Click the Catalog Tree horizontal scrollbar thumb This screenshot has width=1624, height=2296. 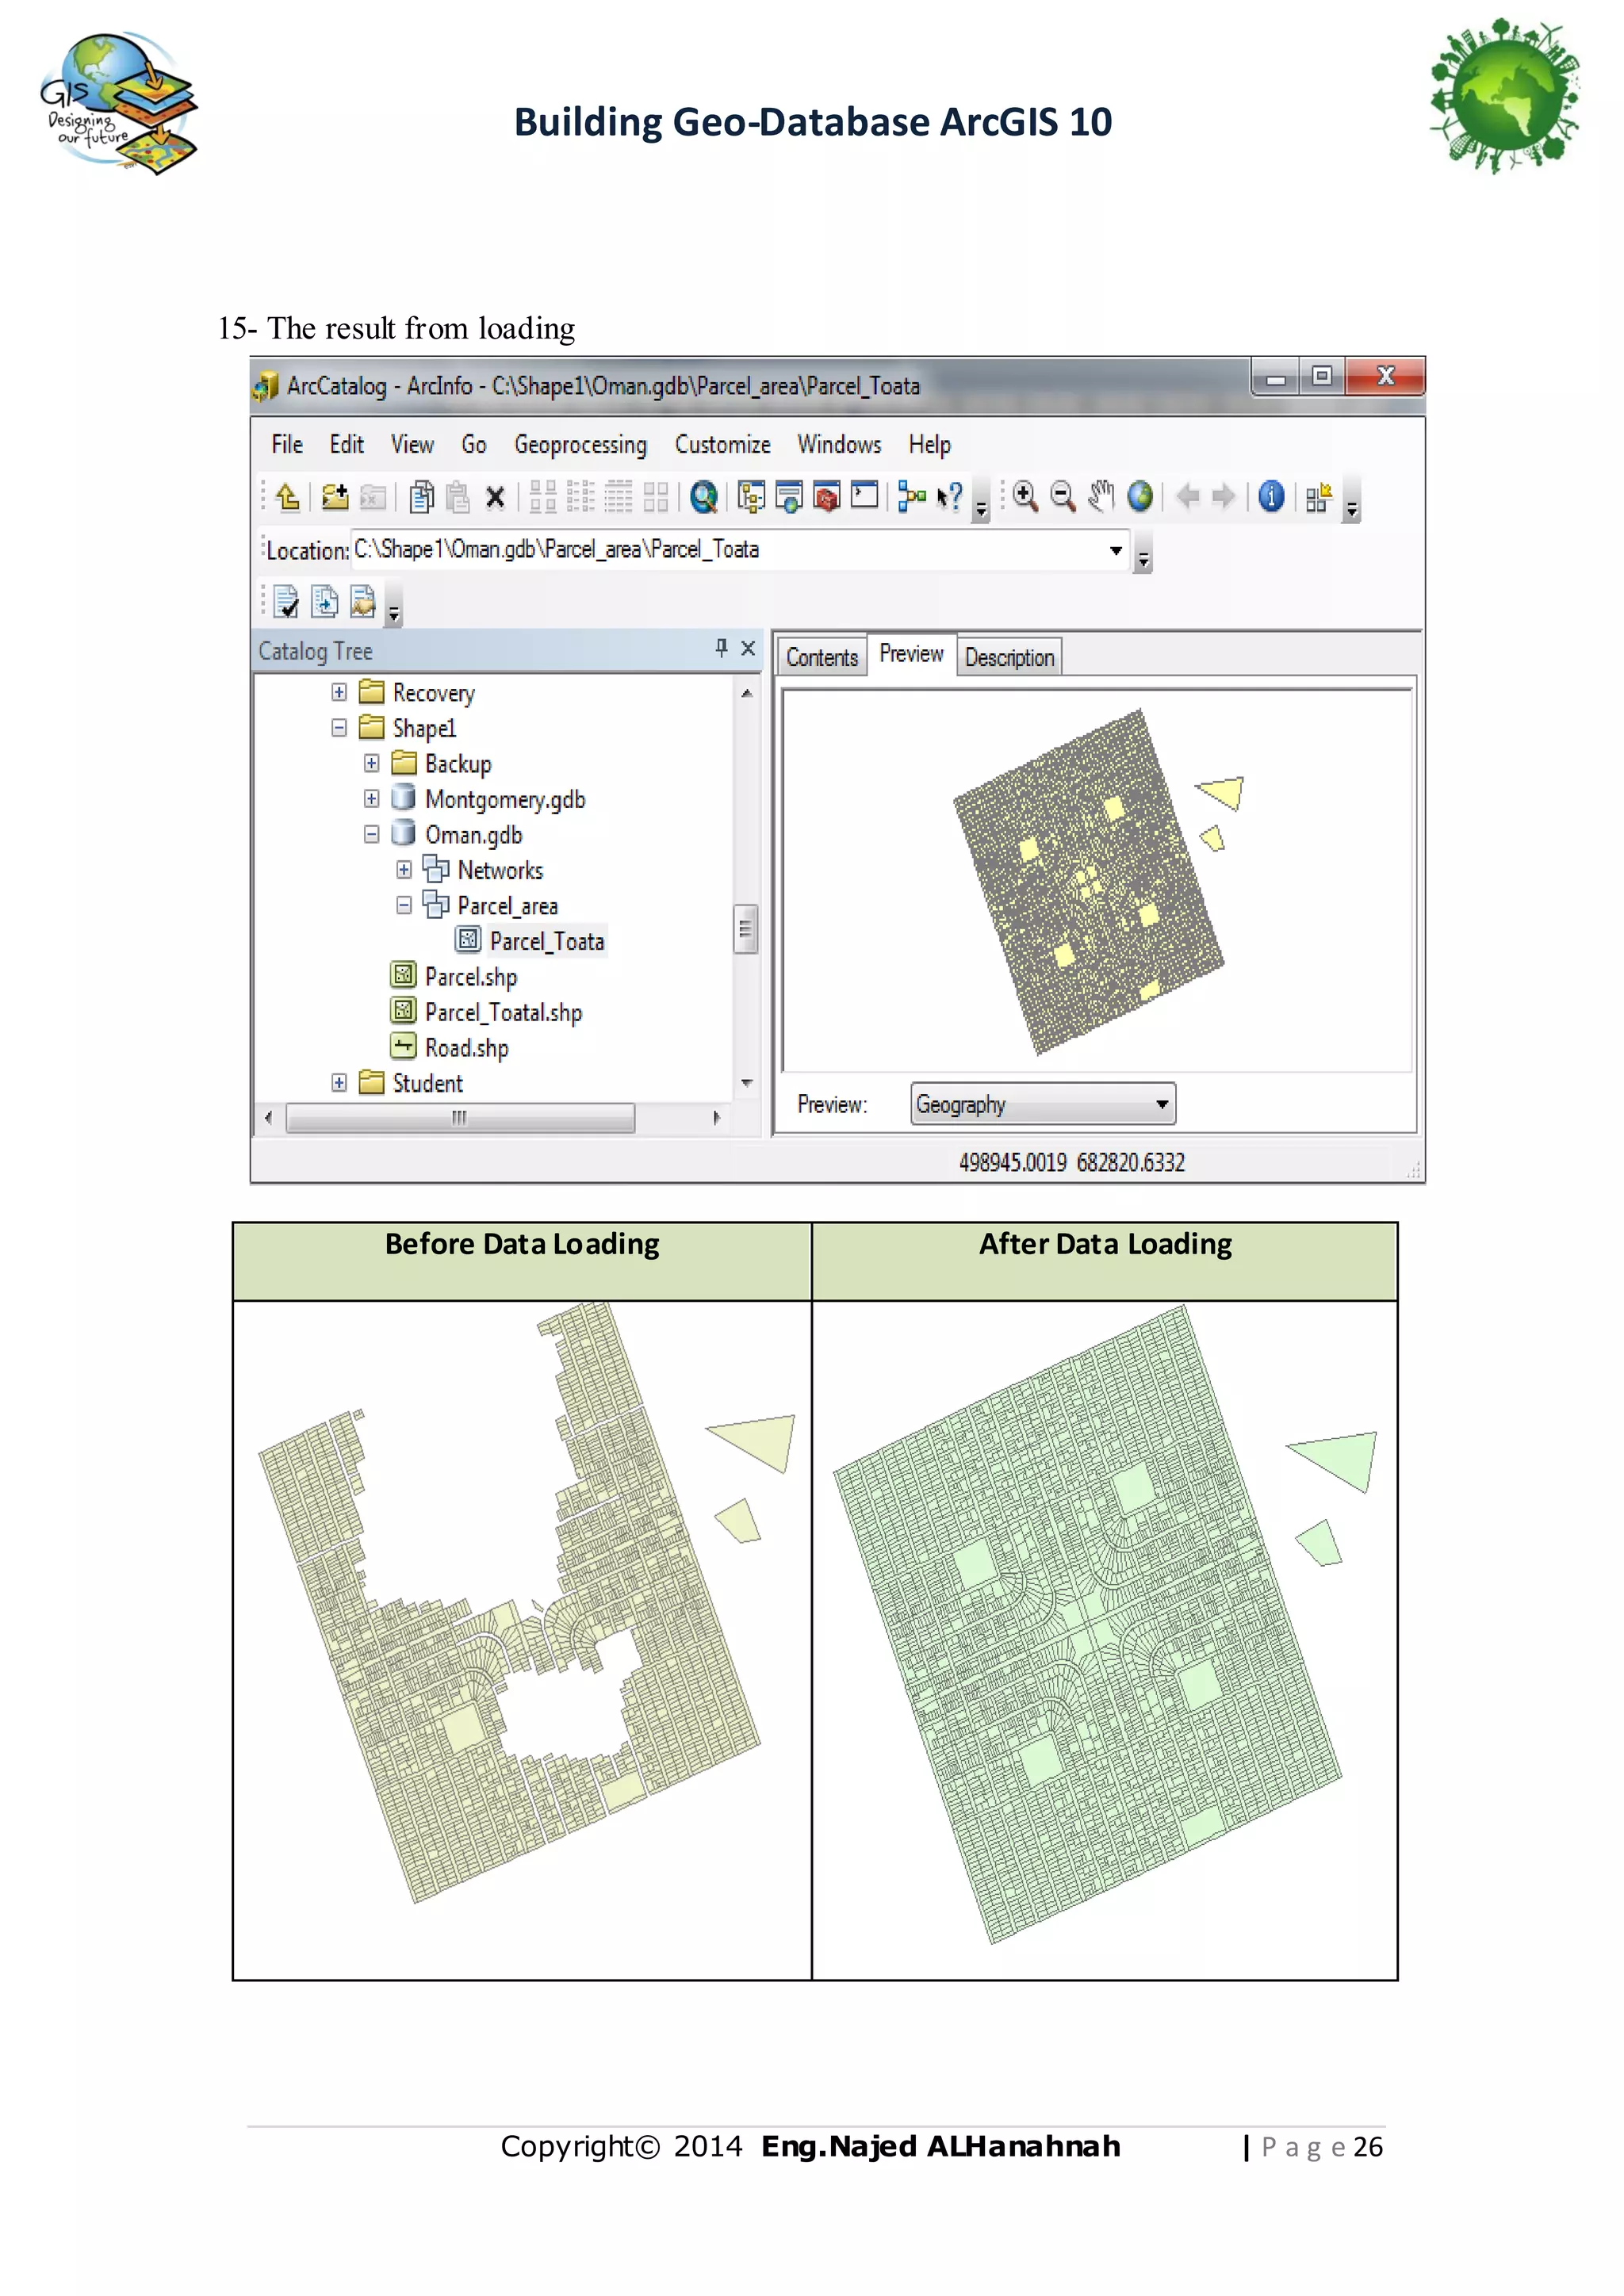[x=460, y=1118]
